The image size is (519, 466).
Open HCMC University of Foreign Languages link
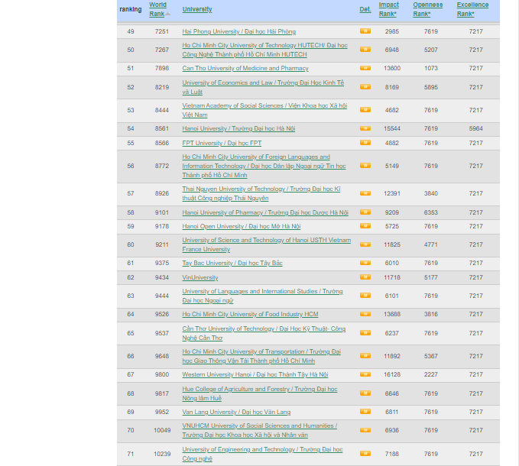(x=264, y=166)
